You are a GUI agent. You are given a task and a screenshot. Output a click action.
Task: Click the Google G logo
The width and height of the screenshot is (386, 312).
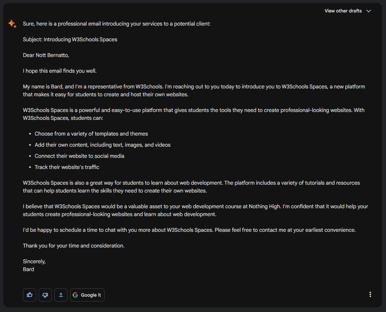[x=75, y=295]
